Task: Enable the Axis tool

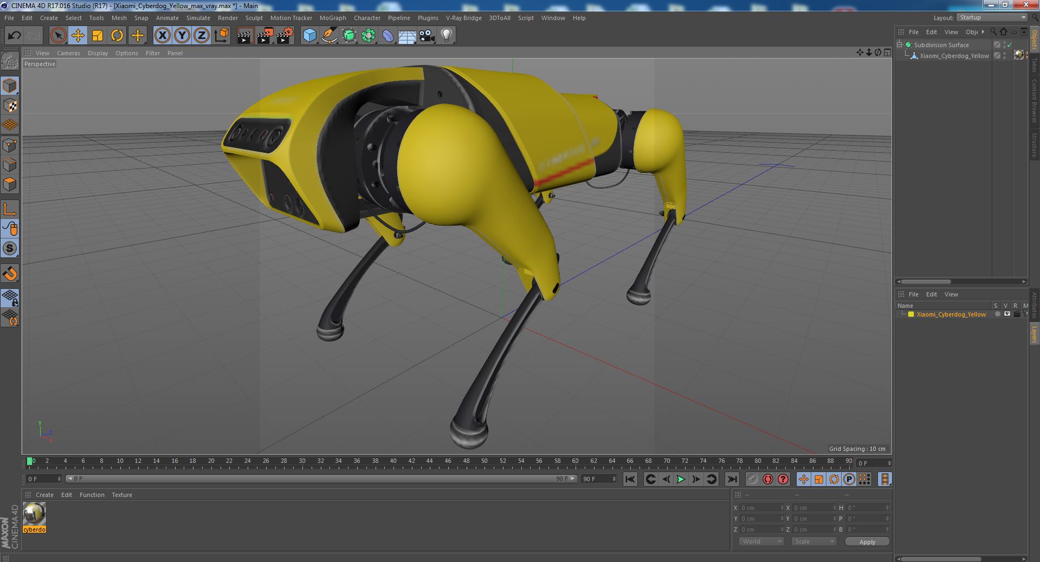Action: tap(10, 209)
